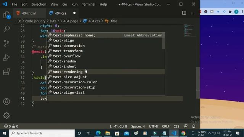Open Mail app from the taskbar
244x137 pixels.
pos(127,133)
